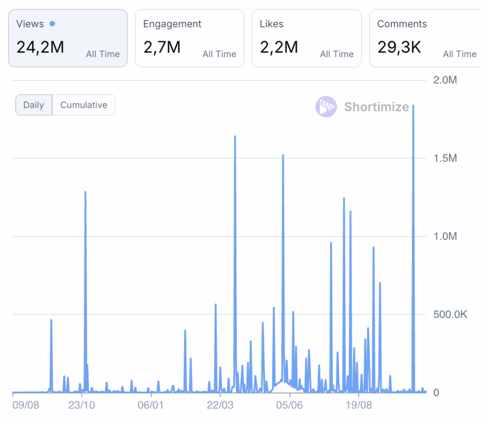The image size is (487, 426).
Task: Click the 2.0M y-axis label
Action: [x=445, y=80]
